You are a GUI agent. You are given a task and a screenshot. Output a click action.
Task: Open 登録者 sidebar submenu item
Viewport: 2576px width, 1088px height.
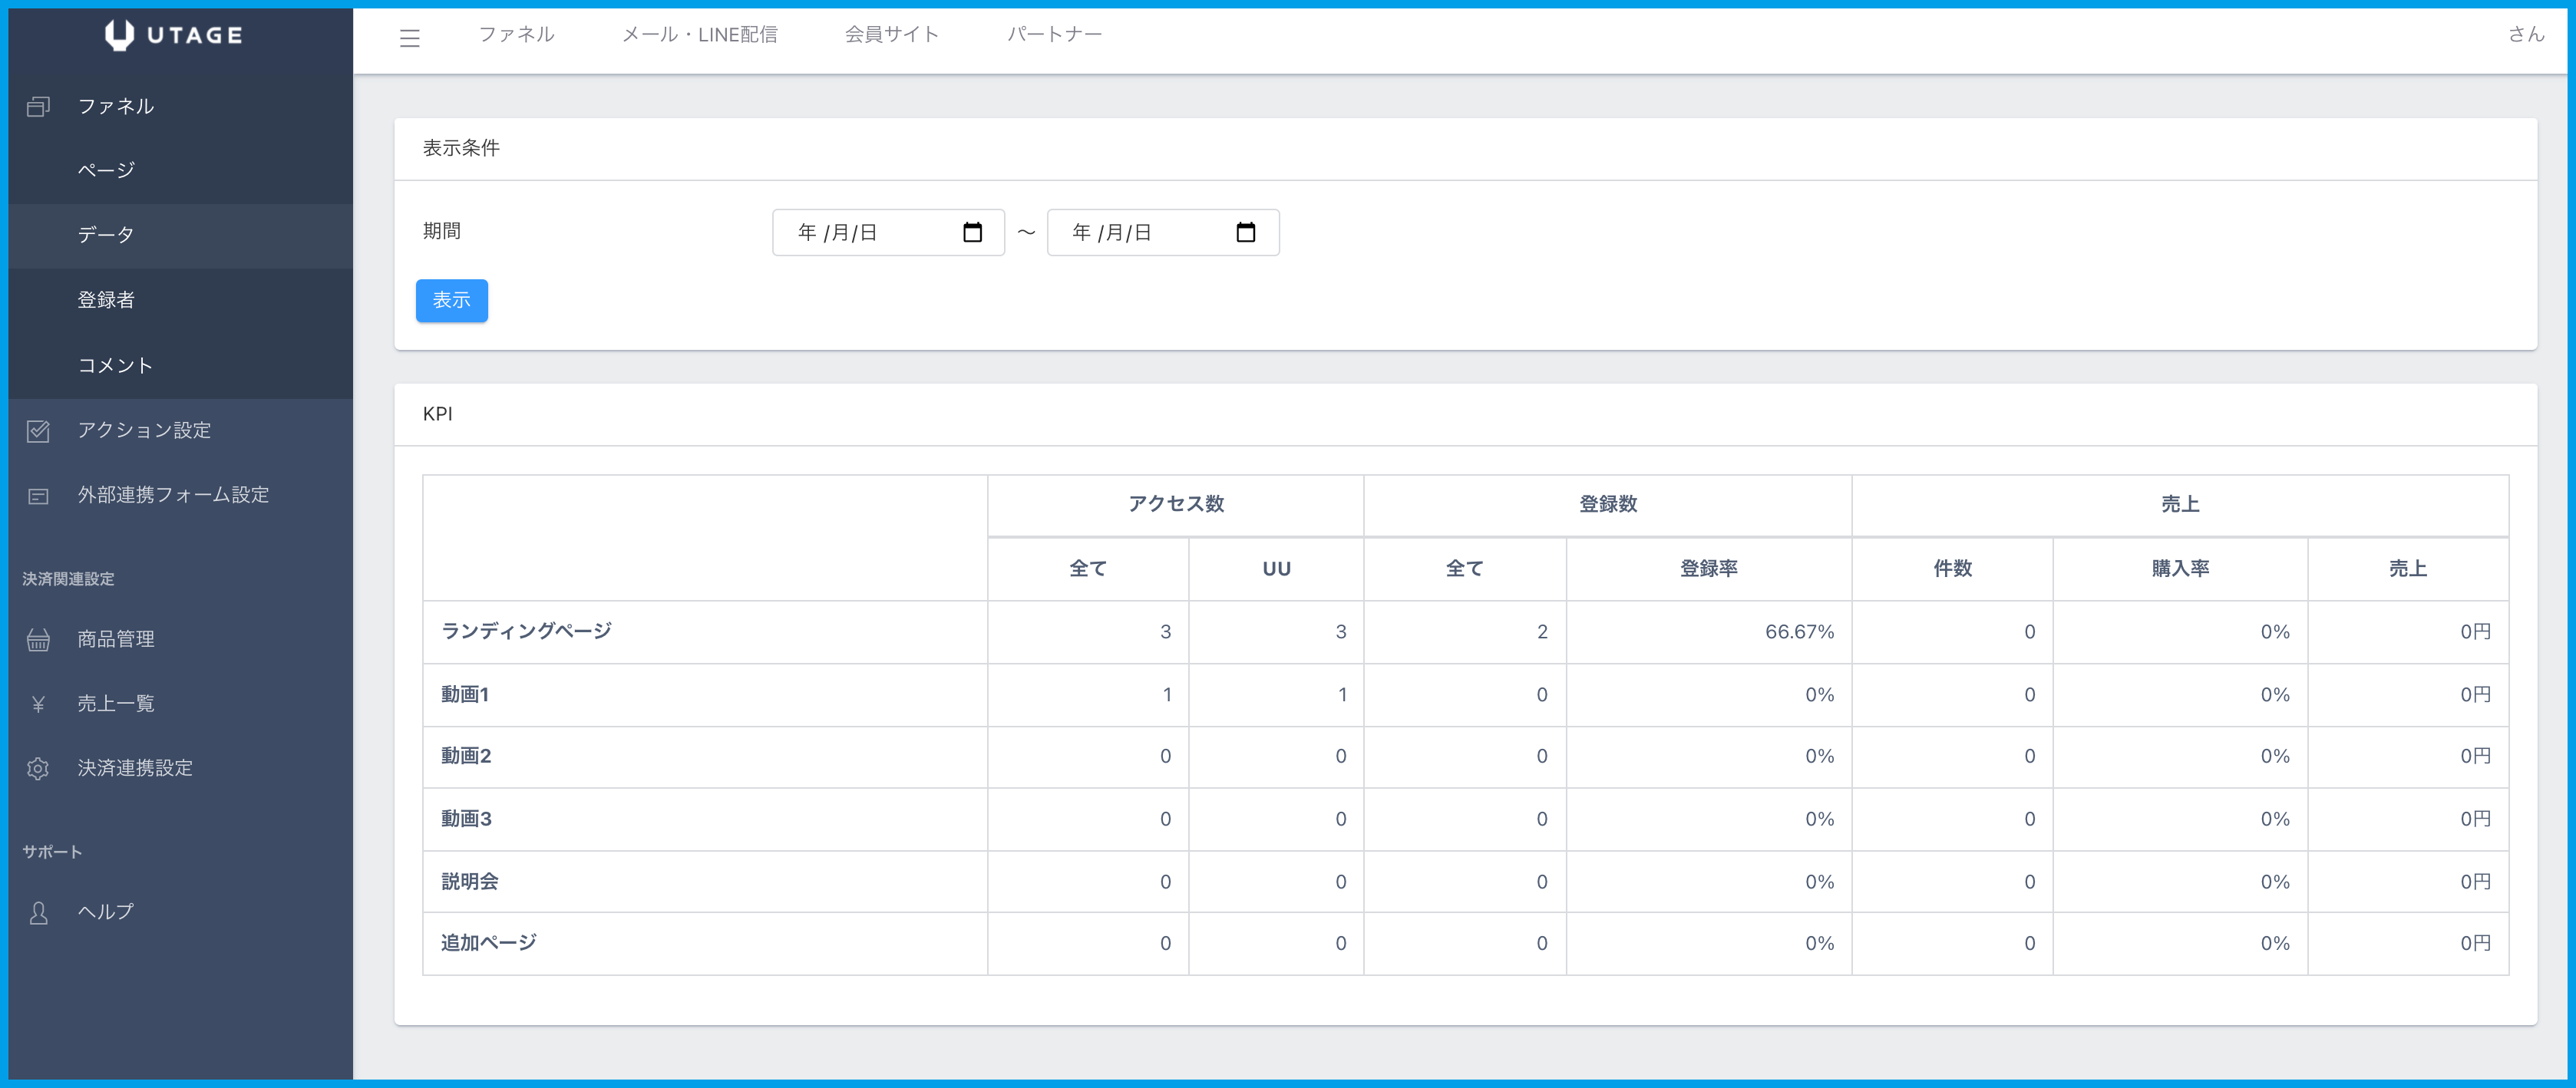click(x=106, y=300)
